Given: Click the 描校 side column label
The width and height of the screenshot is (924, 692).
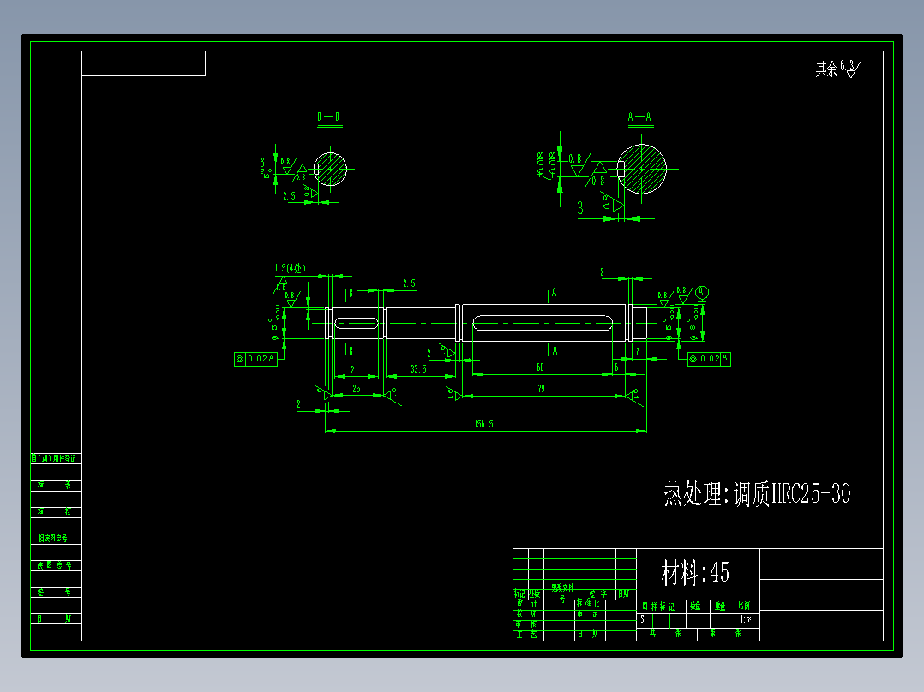Looking at the screenshot, I should tap(56, 512).
